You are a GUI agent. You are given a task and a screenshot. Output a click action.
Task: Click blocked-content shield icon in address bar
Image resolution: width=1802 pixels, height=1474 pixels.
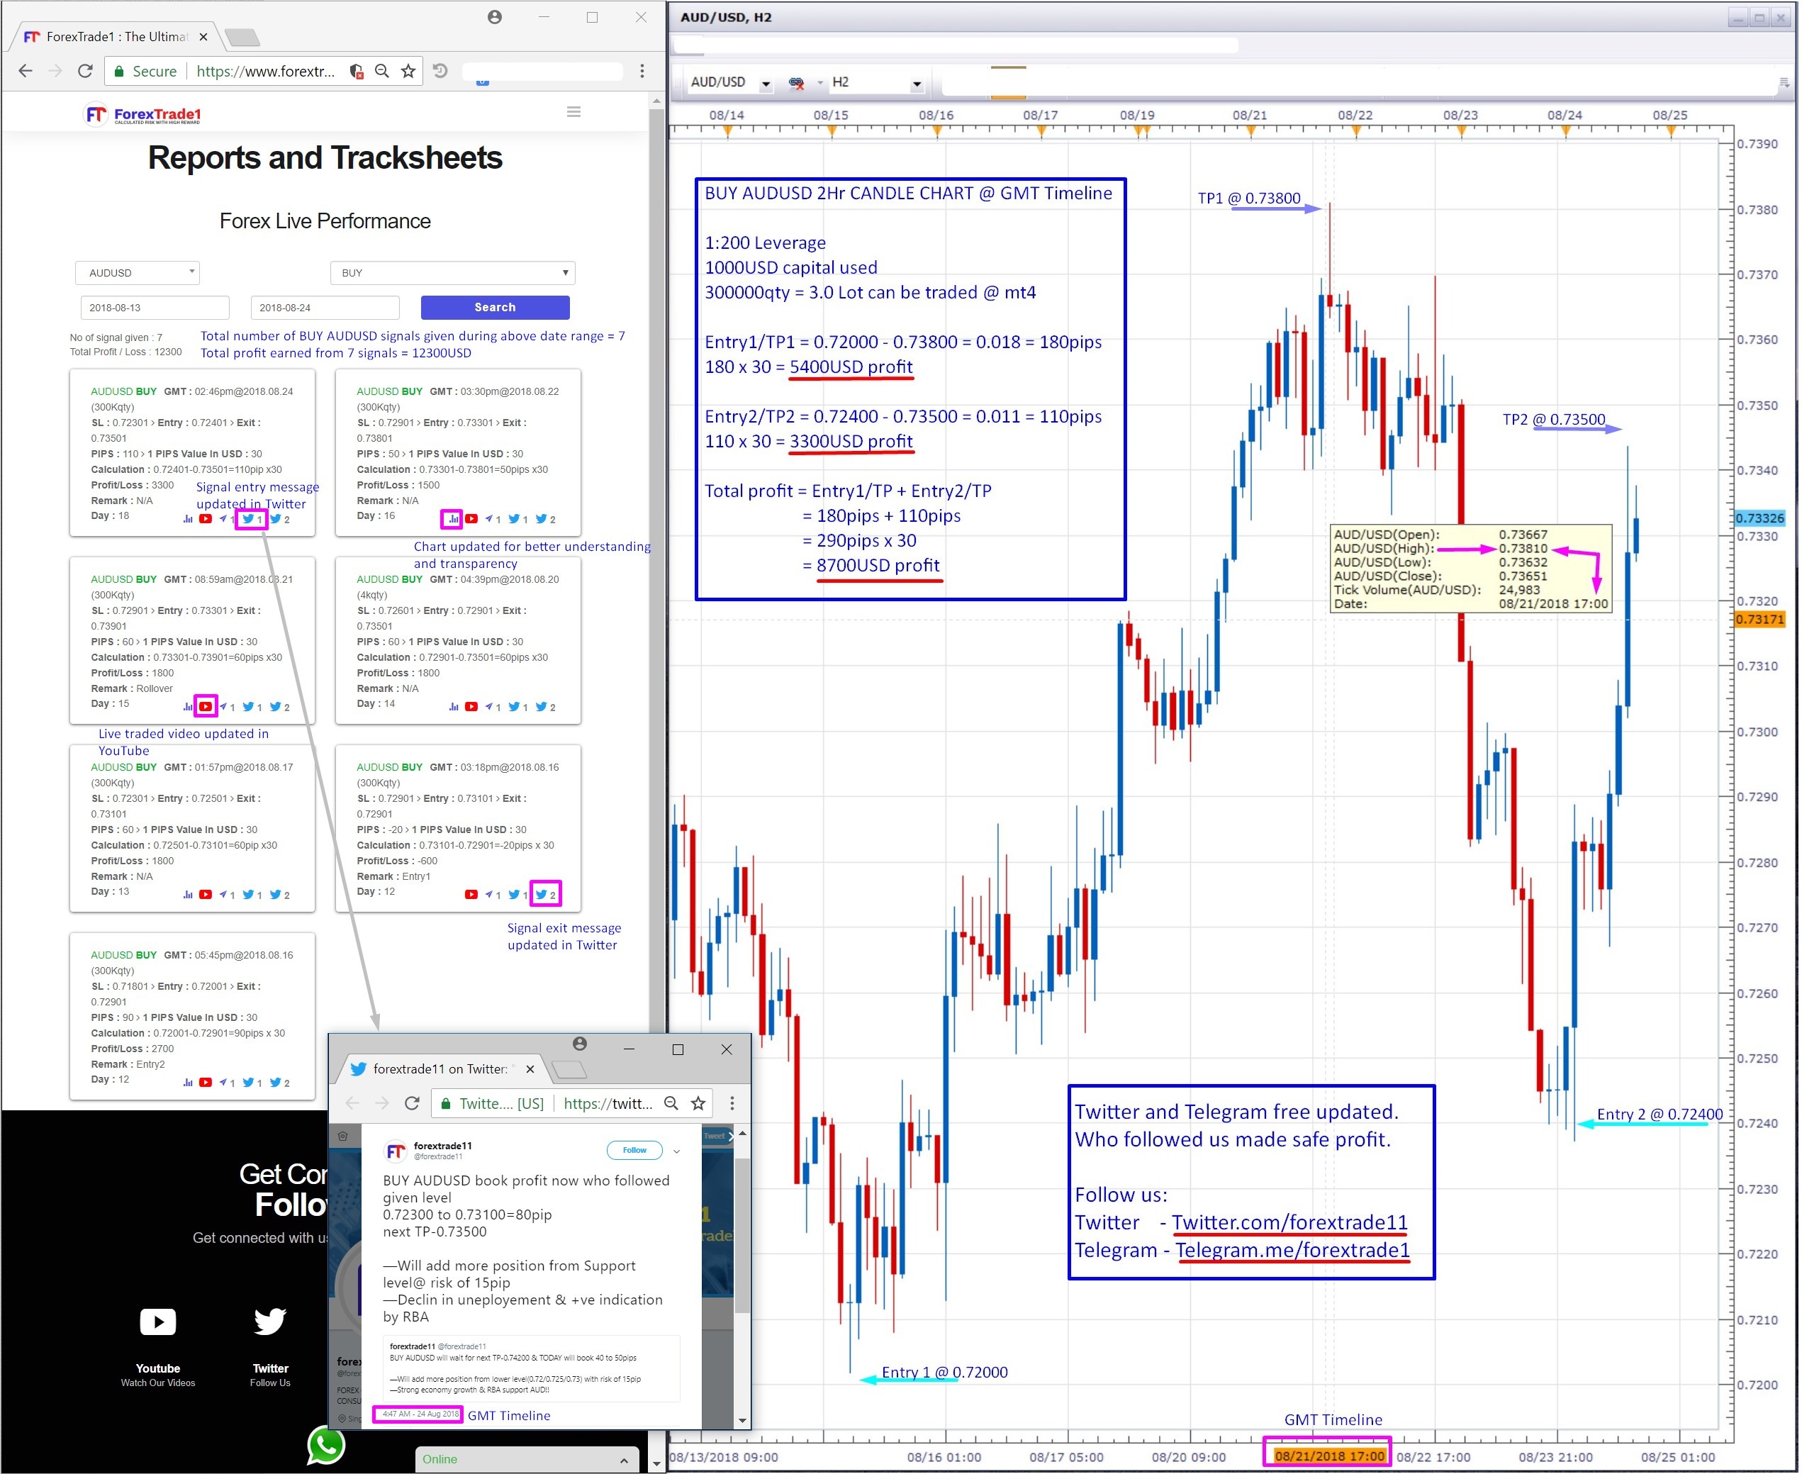357,72
